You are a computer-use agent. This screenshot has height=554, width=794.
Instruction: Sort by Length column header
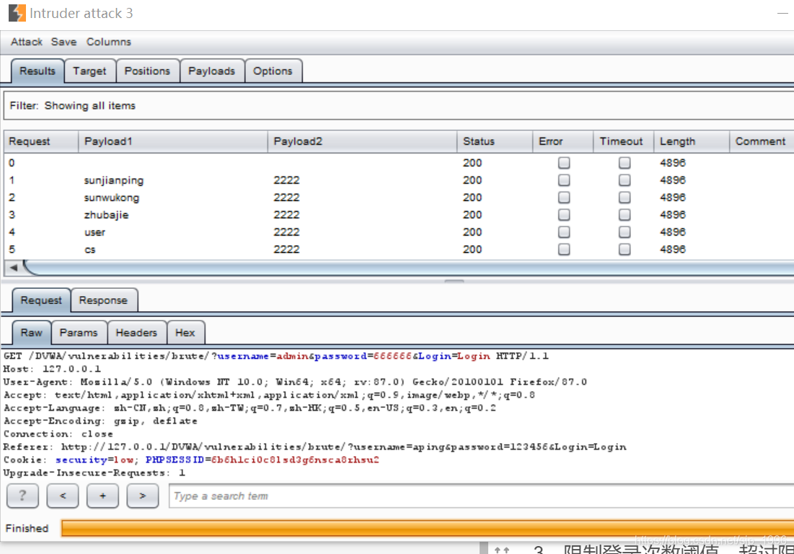(x=692, y=141)
